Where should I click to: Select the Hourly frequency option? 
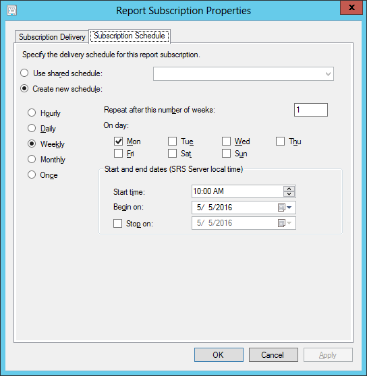coord(32,113)
